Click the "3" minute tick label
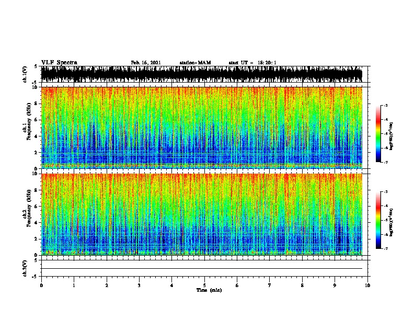 point(139,285)
